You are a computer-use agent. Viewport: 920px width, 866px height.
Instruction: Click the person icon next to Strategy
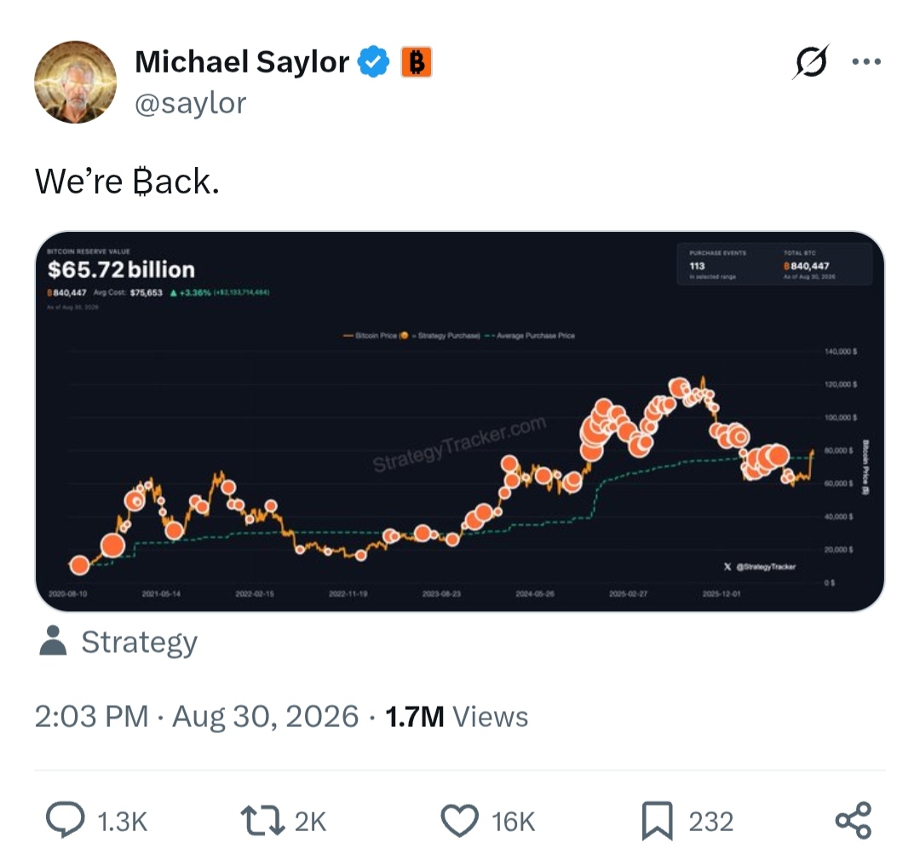(x=53, y=640)
